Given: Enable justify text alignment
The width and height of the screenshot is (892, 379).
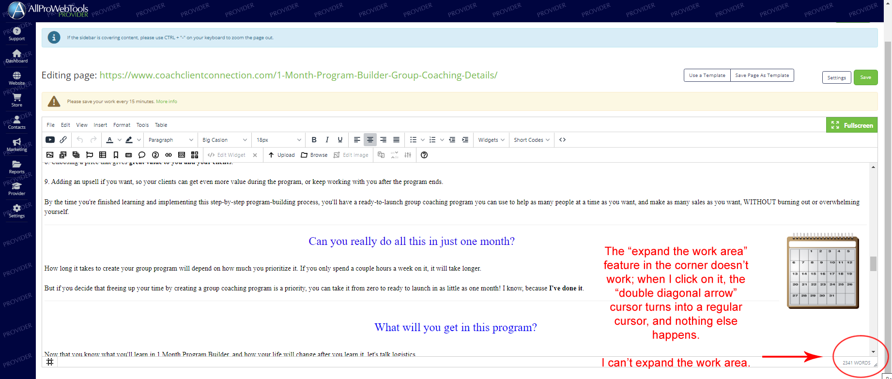Looking at the screenshot, I should [396, 140].
